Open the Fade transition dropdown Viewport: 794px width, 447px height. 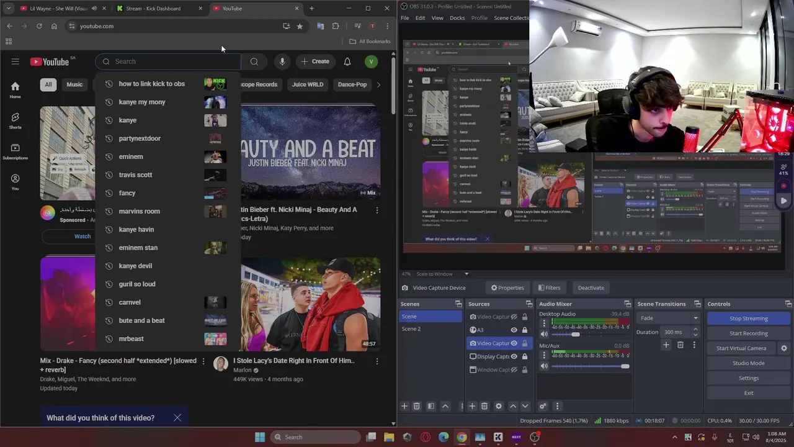point(667,318)
